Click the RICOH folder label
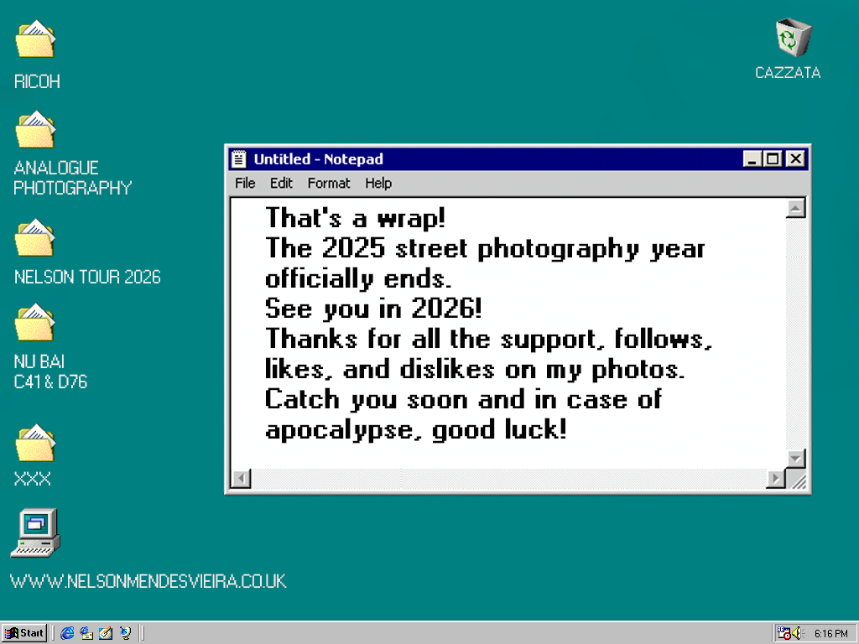859x644 pixels. (x=37, y=81)
